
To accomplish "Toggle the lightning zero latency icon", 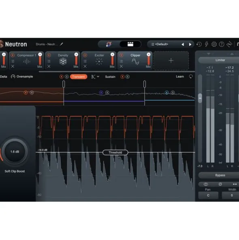I will [x=207, y=44].
